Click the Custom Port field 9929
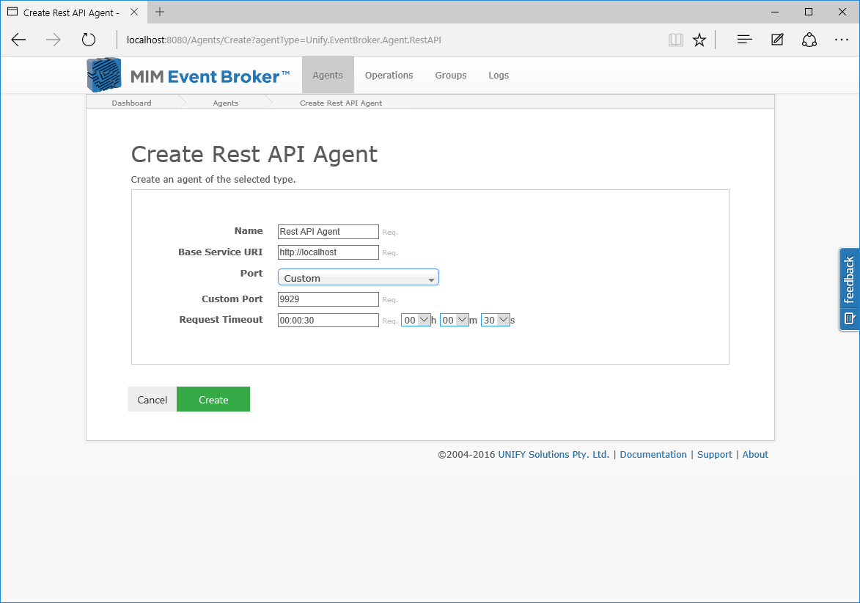 [328, 299]
